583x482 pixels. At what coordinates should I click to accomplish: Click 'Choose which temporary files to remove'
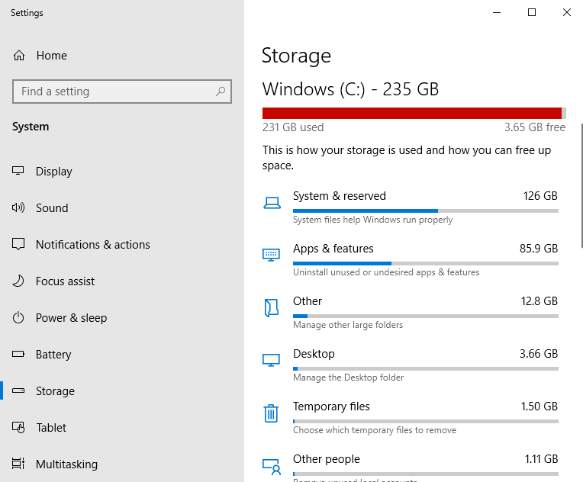coord(375,430)
